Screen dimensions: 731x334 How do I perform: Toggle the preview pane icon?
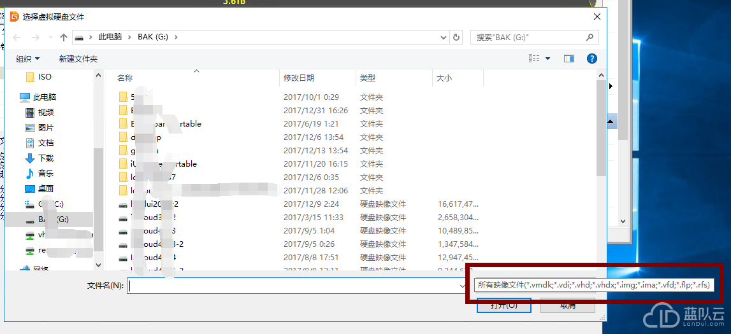click(569, 59)
